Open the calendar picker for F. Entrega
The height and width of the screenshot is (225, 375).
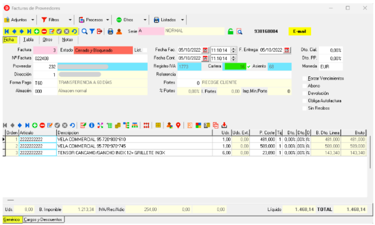(x=287, y=50)
